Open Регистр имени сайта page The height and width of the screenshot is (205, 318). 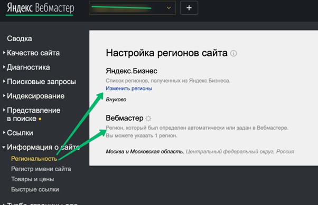[x=41, y=169]
